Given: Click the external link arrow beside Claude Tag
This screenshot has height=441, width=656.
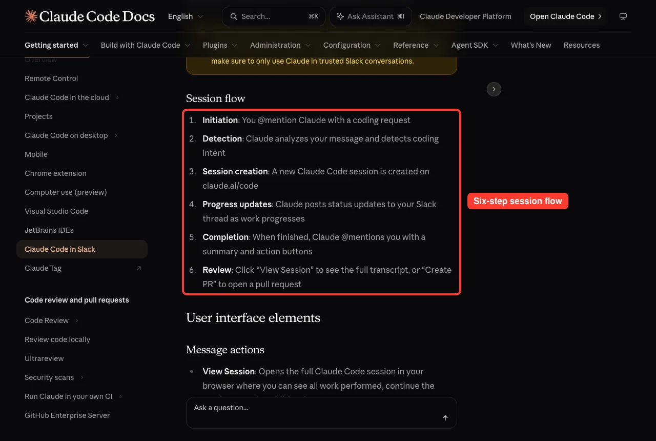Looking at the screenshot, I should tap(138, 268).
